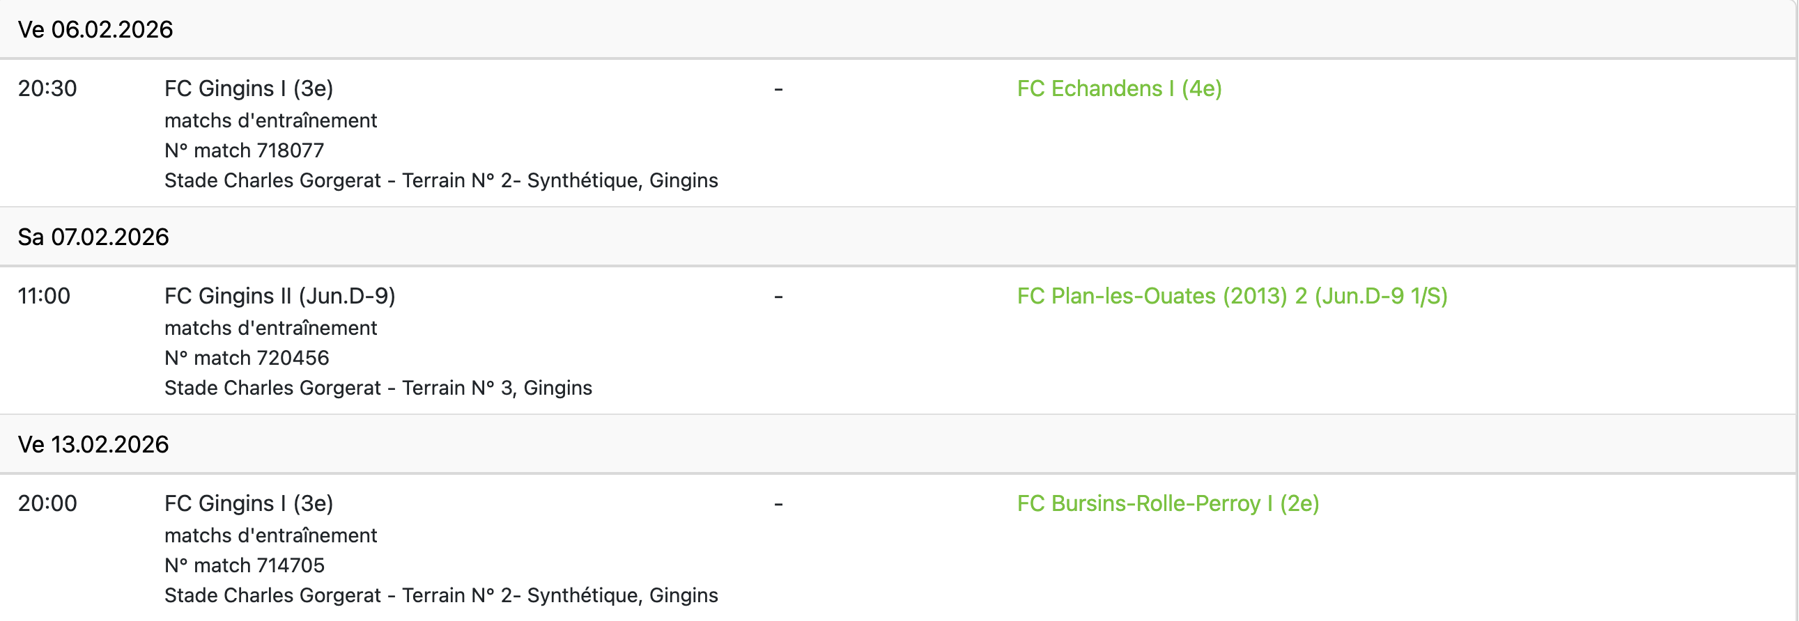Click match number 718077

(x=245, y=150)
